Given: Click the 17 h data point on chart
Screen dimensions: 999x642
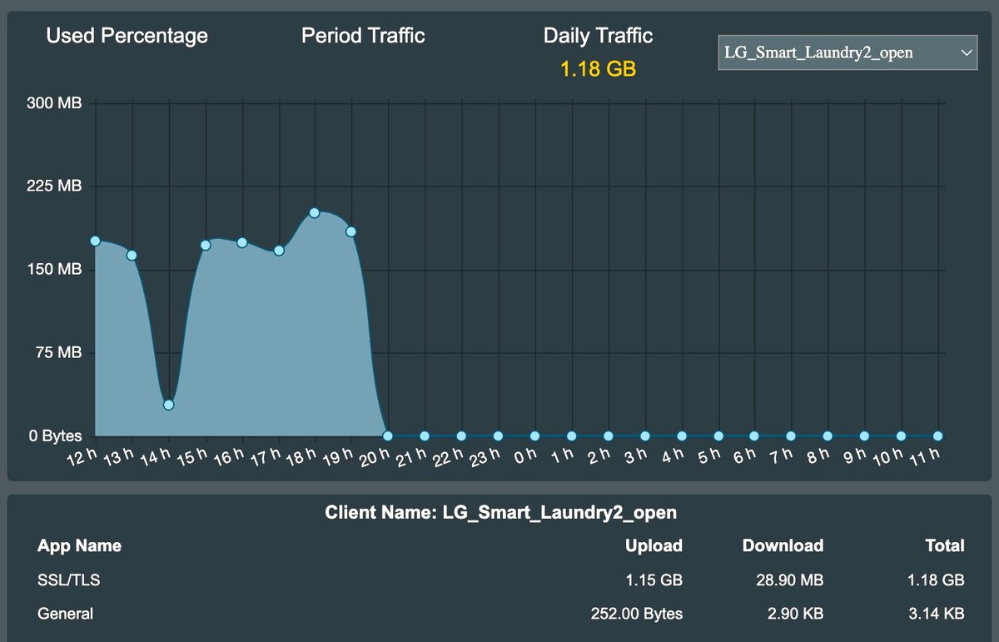Looking at the screenshot, I should tap(279, 251).
